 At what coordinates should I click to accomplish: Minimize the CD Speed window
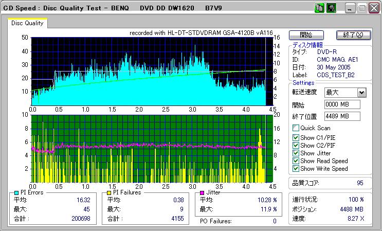[350, 8]
